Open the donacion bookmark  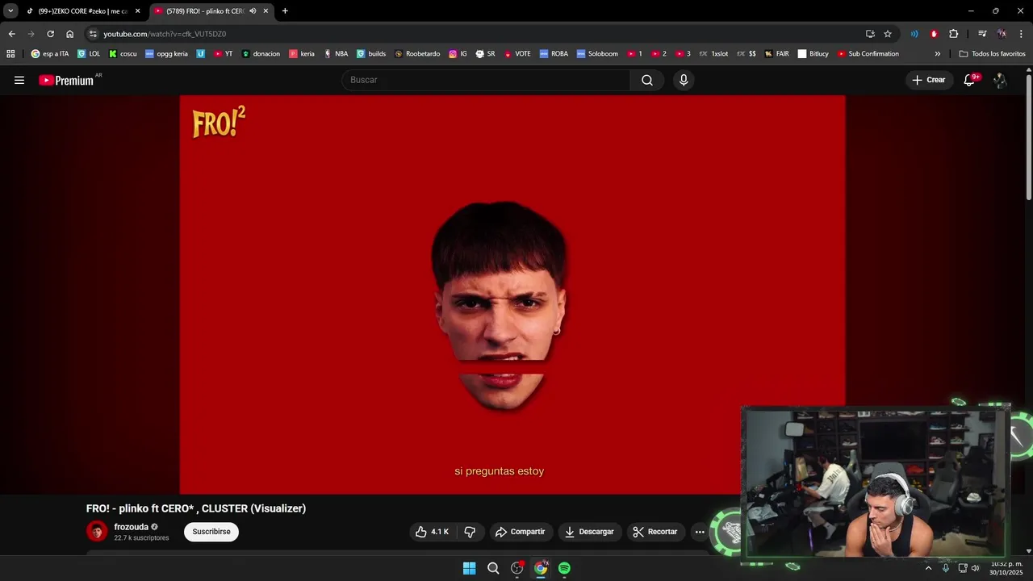[261, 54]
